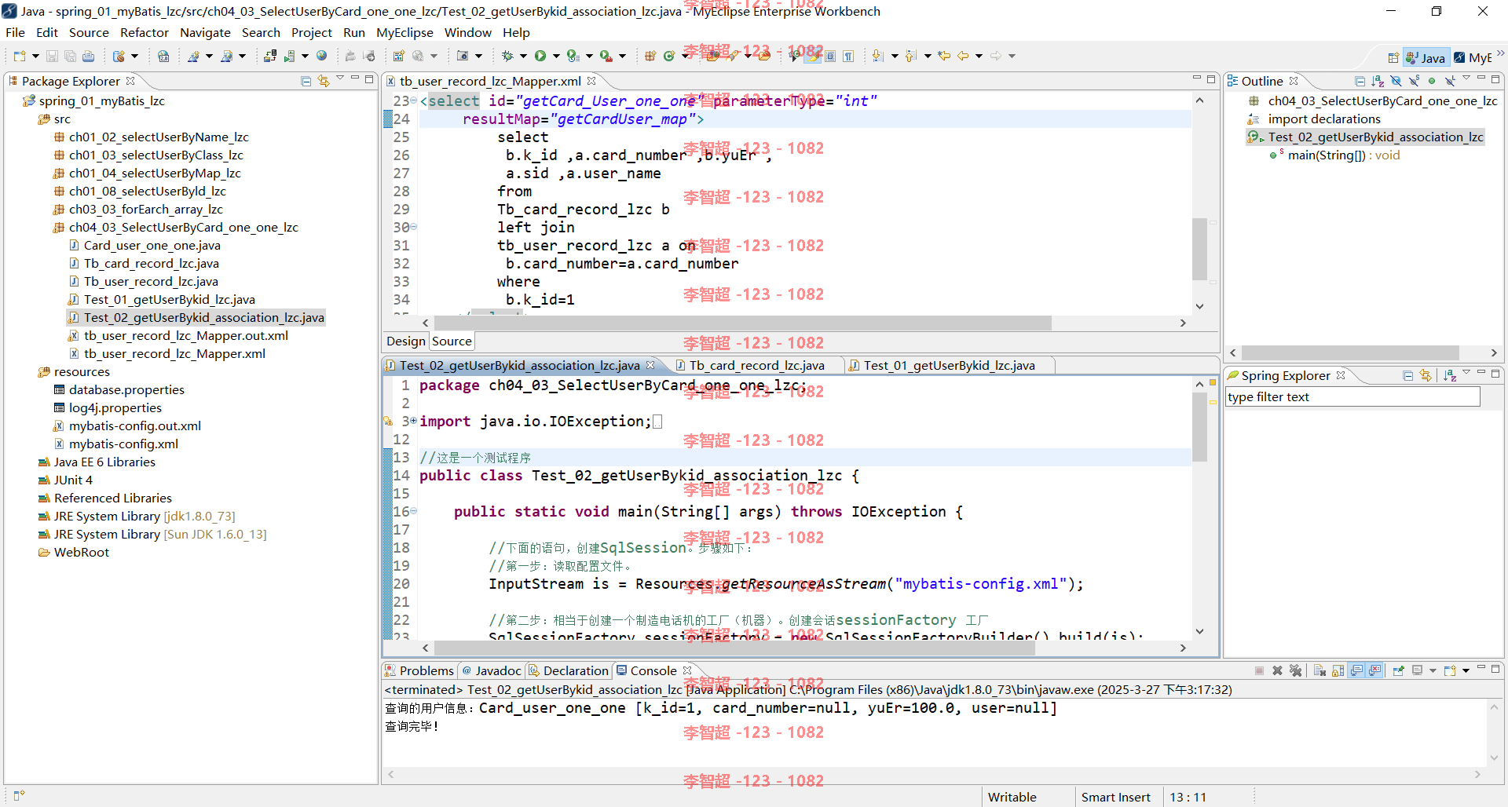1508x807 pixels.
Task: Toggle Mark Occurrences highlighter in toolbar
Action: [x=813, y=56]
